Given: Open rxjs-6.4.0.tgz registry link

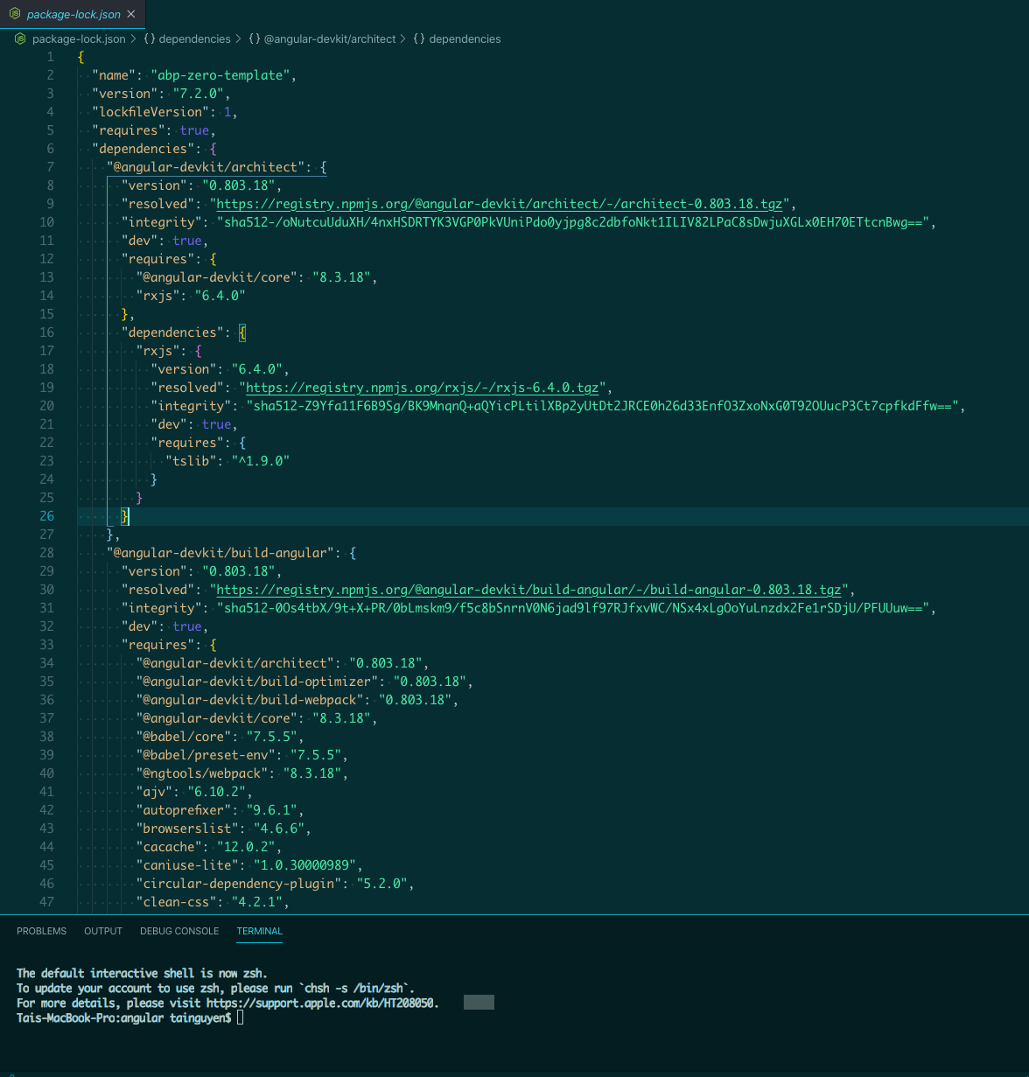Looking at the screenshot, I should click(423, 388).
